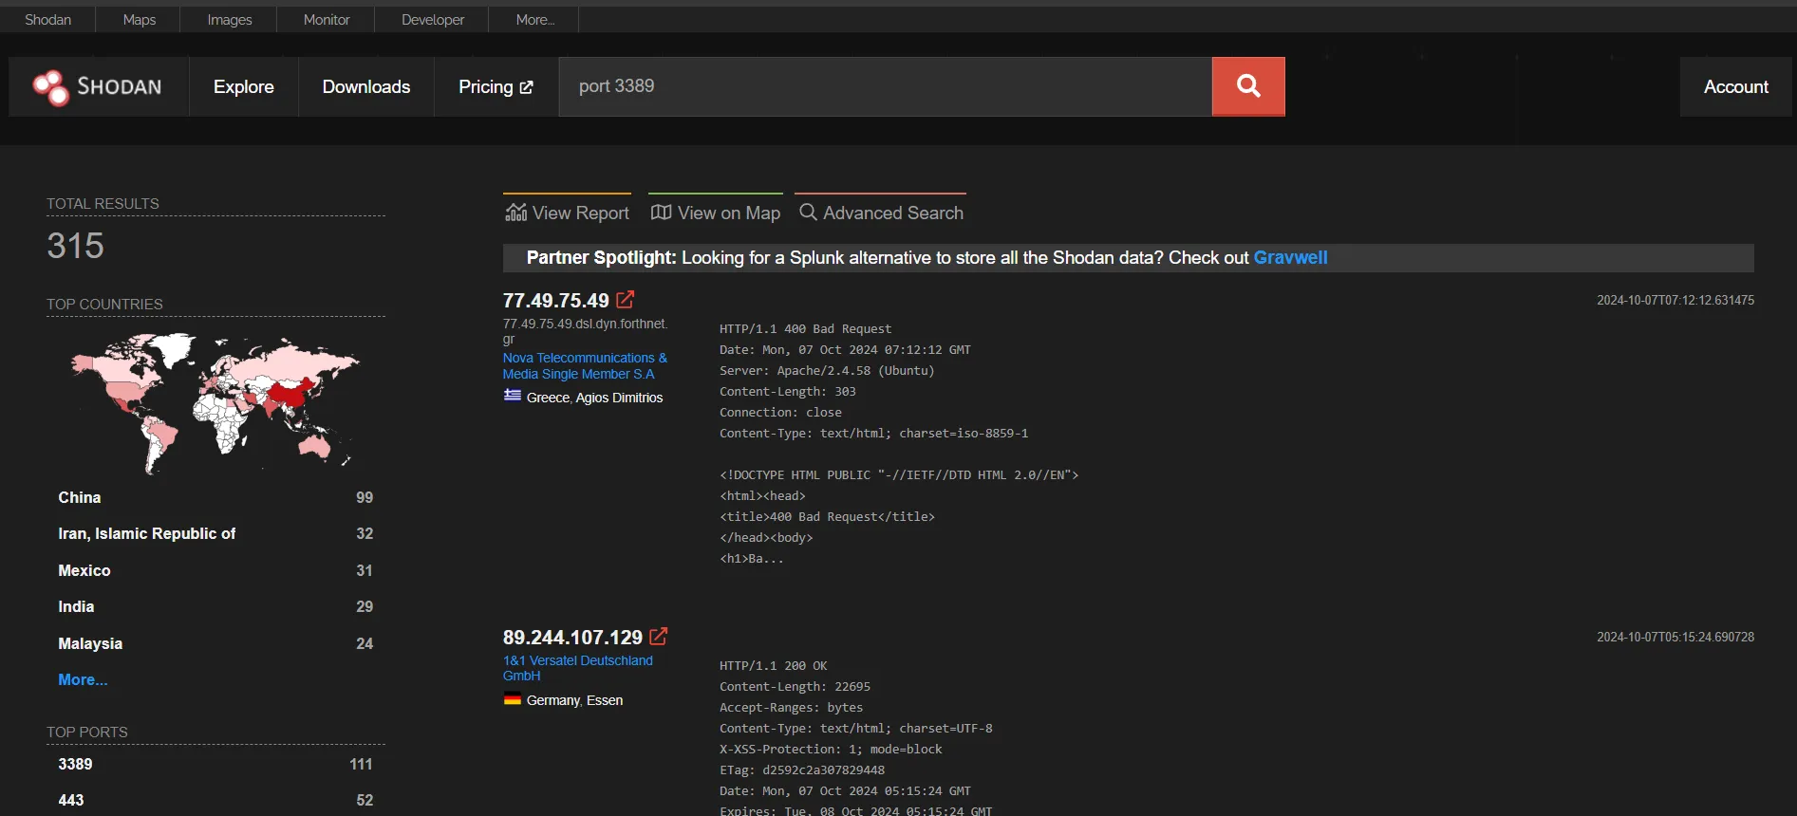The width and height of the screenshot is (1797, 816).
Task: Click the ETag: d2592c2a307829448 line
Action: pos(801,770)
